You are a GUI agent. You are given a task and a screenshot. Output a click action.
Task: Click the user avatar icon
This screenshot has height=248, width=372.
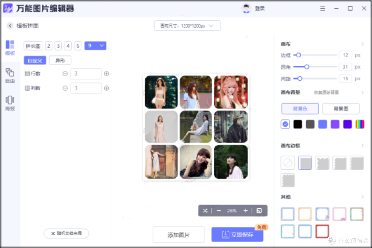click(246, 9)
